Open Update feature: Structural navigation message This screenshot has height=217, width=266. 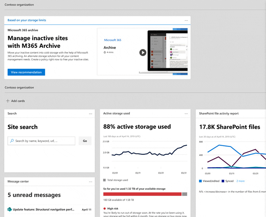[44, 209]
